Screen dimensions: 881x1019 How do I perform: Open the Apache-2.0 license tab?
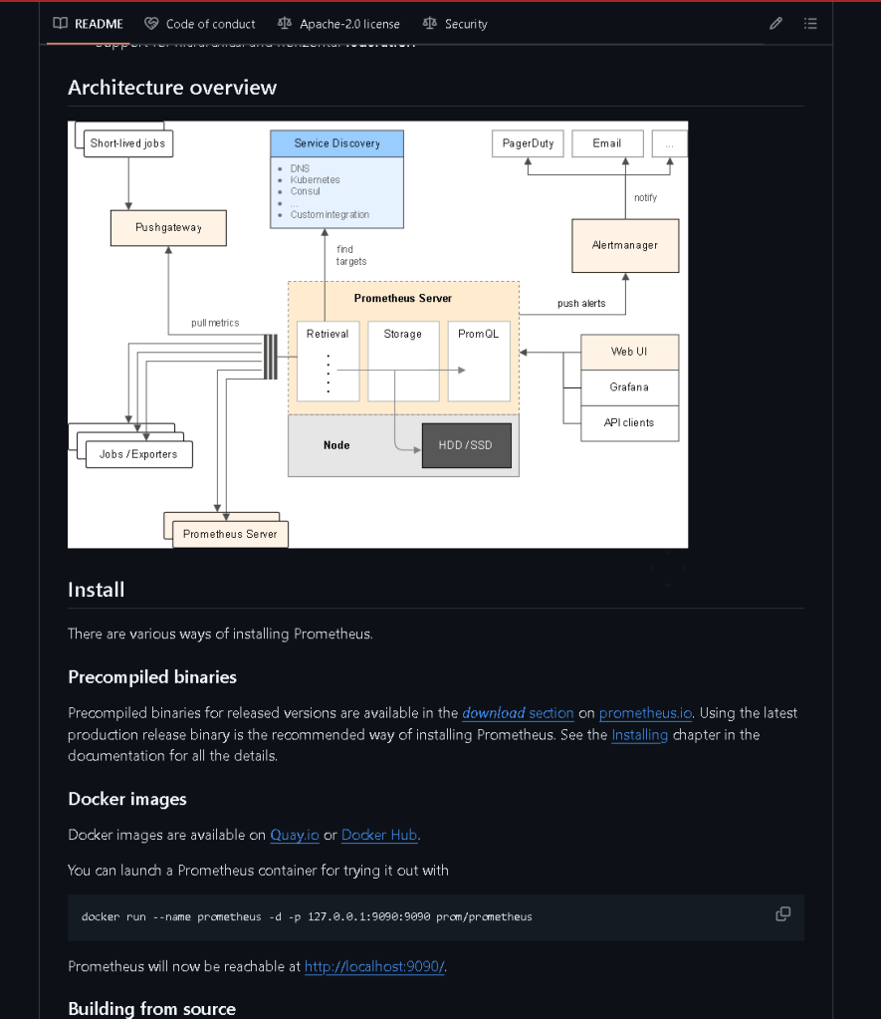[x=339, y=24]
